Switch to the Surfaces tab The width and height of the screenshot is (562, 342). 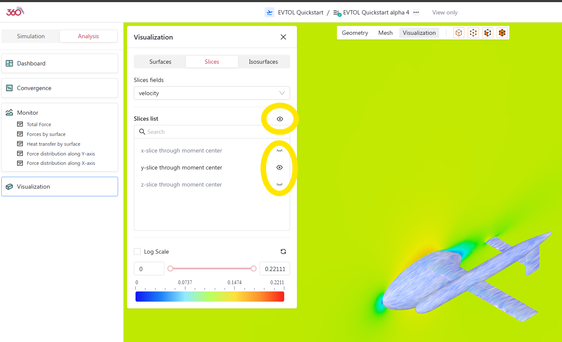tap(160, 62)
